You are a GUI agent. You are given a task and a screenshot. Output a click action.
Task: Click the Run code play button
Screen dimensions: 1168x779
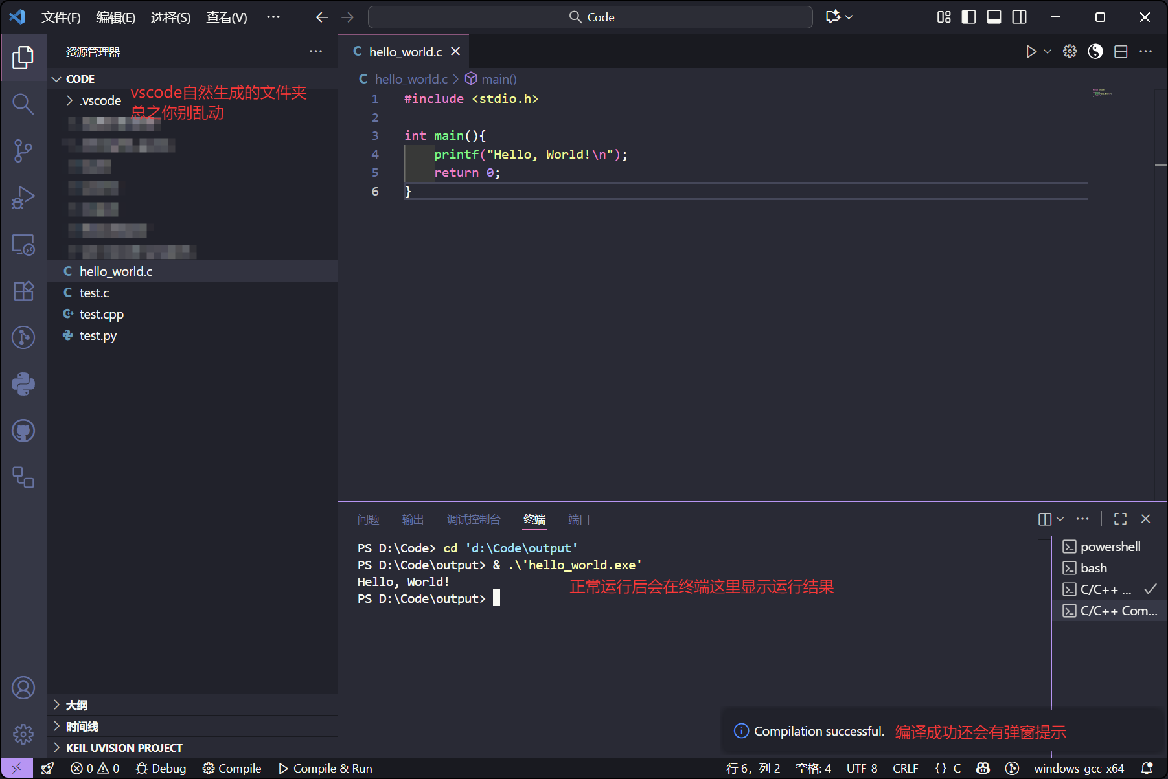1031,52
